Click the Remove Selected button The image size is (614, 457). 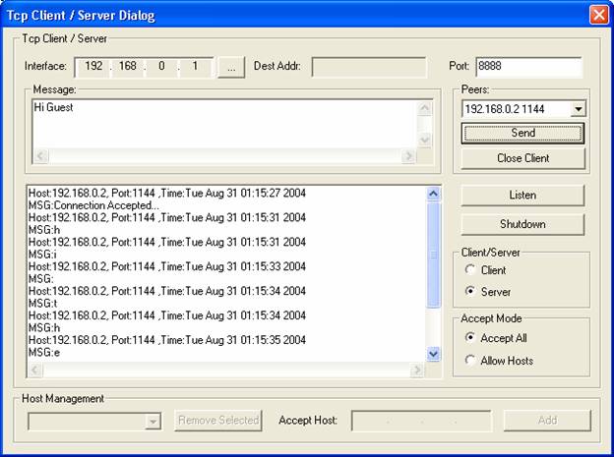(x=218, y=421)
